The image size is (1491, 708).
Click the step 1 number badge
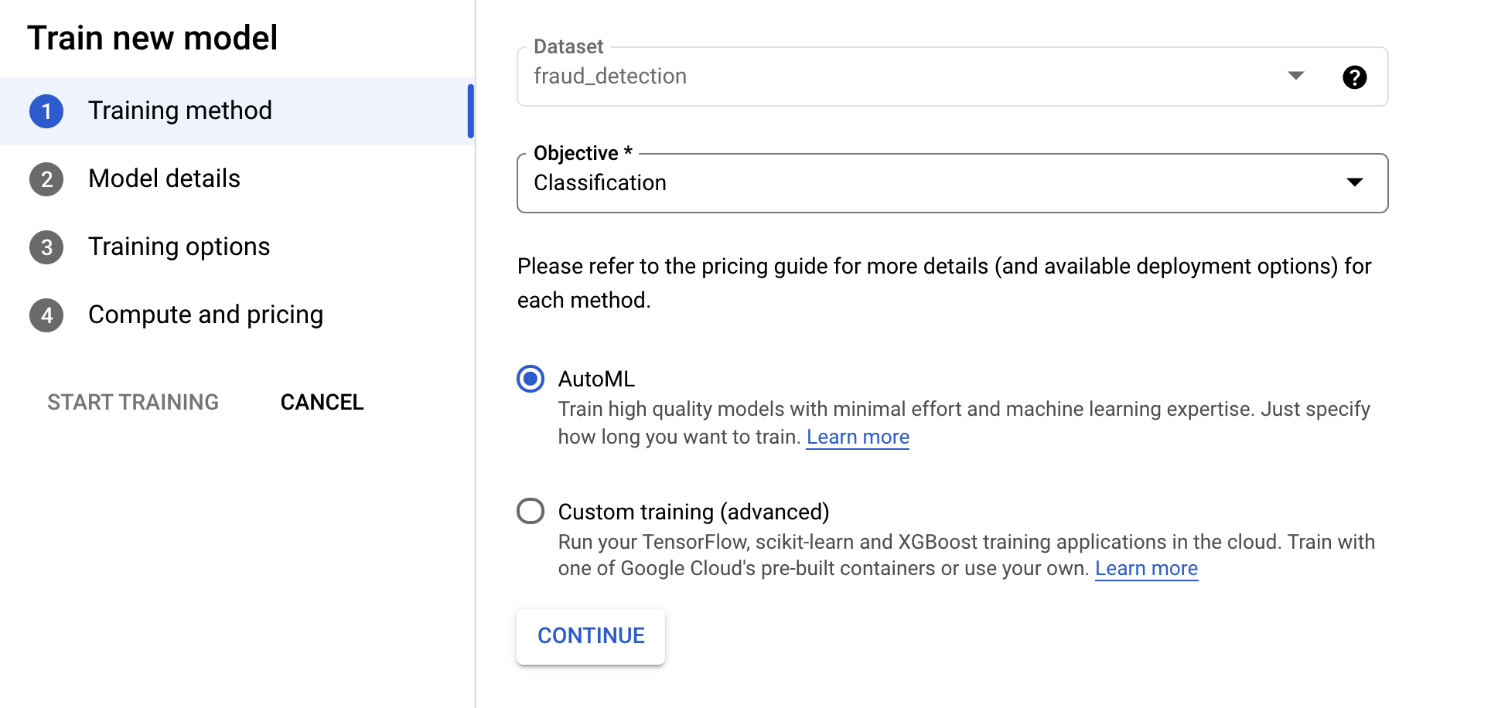click(46, 111)
